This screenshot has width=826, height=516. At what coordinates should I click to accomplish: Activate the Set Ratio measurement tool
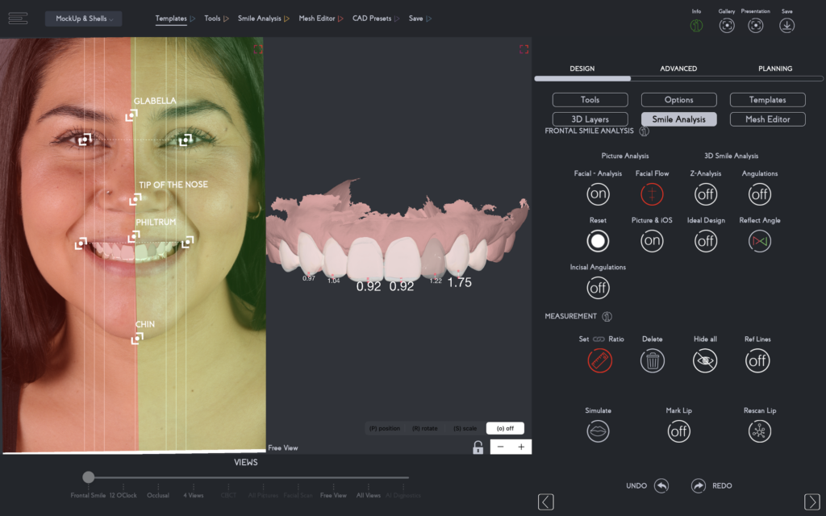coord(598,360)
